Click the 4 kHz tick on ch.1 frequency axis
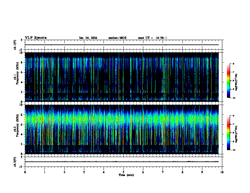This screenshot has width=250, height=193. (22, 82)
